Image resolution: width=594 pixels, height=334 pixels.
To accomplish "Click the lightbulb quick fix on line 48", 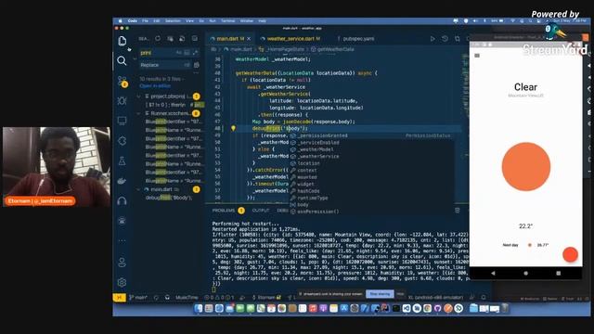I will tap(233, 128).
